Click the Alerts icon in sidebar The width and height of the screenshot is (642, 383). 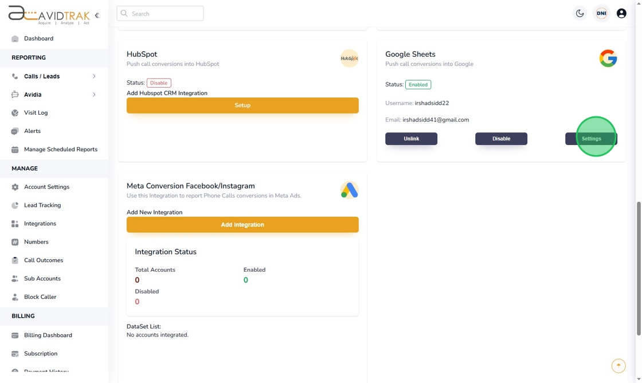coord(15,131)
